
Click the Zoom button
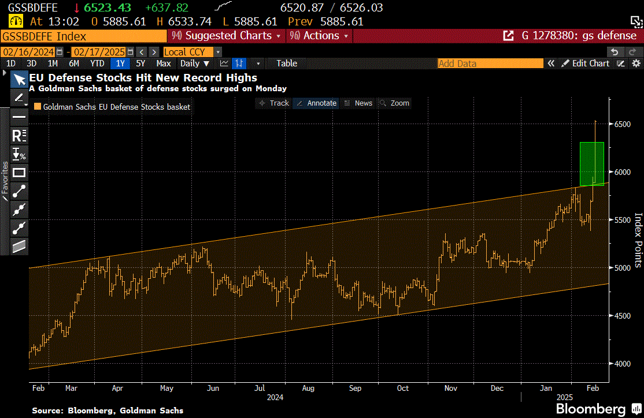tap(394, 103)
